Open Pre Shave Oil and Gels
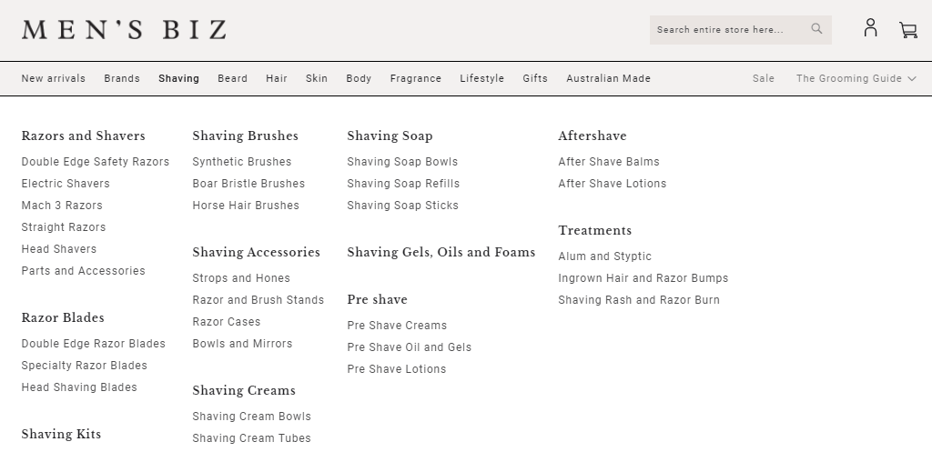Screen dimensions: 932x462 [x=409, y=347]
